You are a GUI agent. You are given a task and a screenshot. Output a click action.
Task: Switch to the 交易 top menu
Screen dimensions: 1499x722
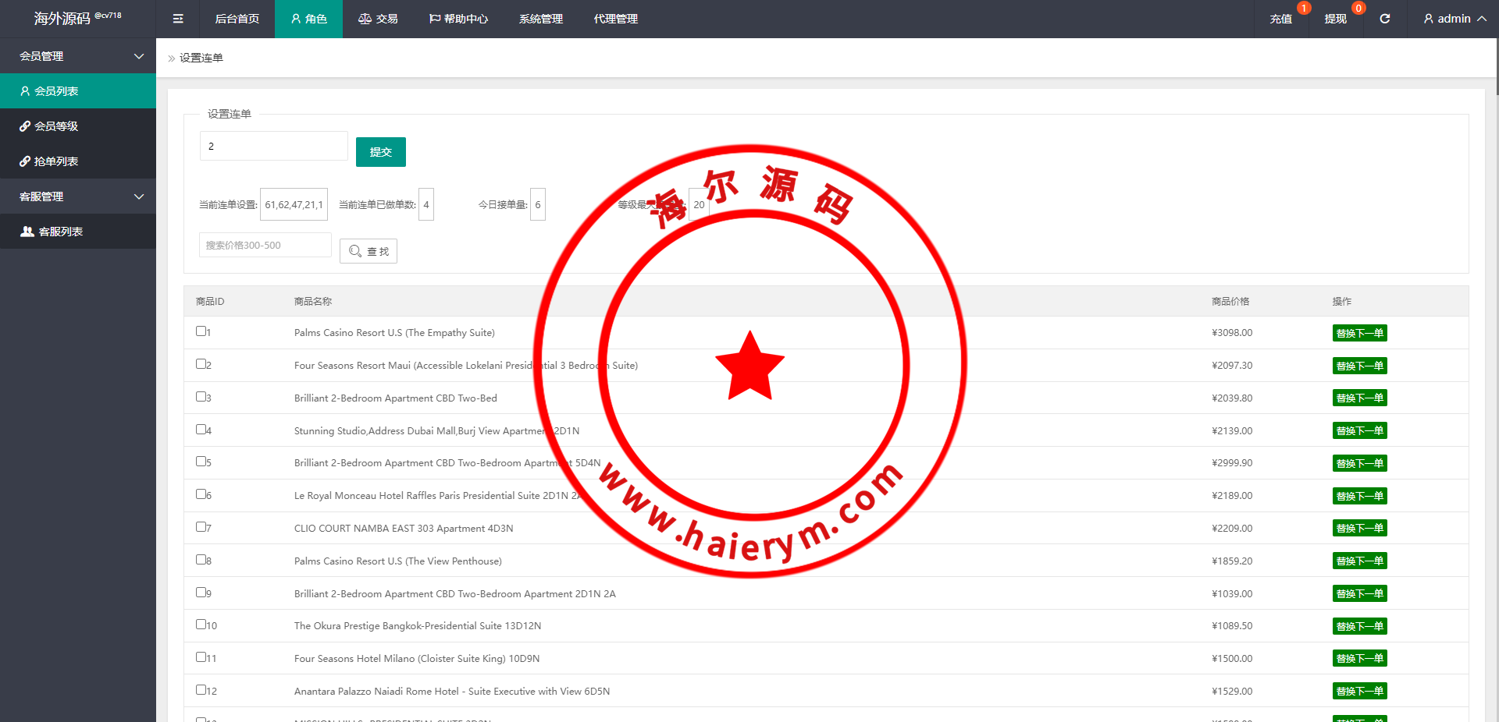(378, 19)
